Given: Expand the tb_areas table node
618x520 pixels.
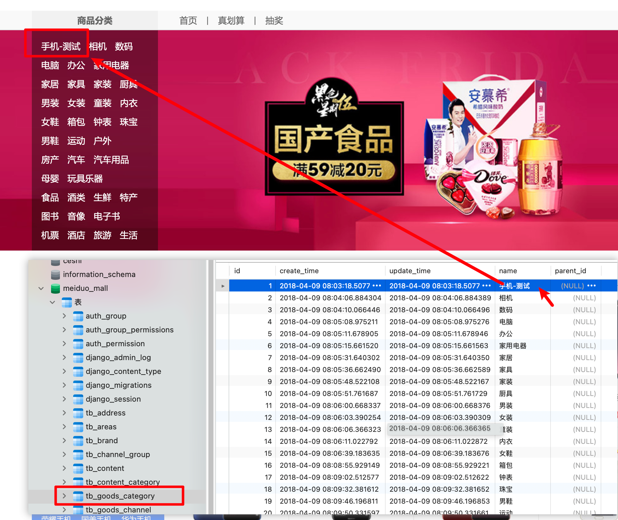Looking at the screenshot, I should click(64, 427).
